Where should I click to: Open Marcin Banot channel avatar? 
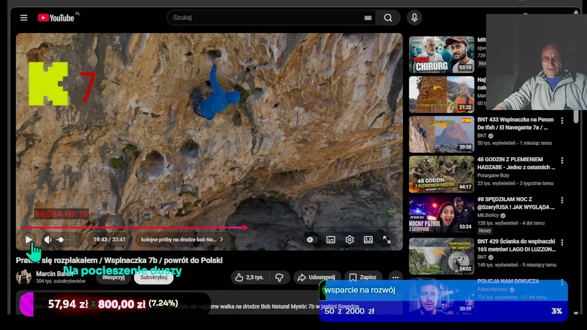pos(23,277)
